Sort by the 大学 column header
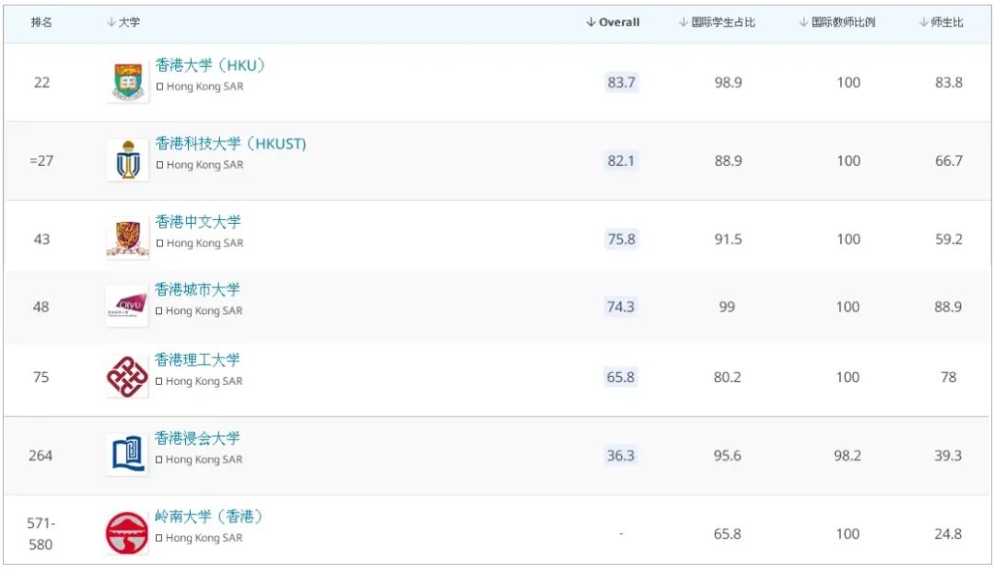Screen dimensions: 995x572 (123, 22)
